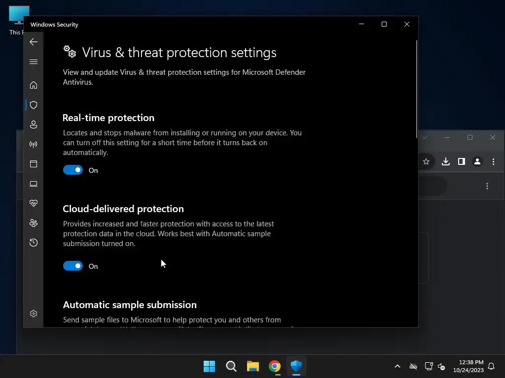The image size is (505, 378).
Task: Click Real-time protection heading
Action: pyautogui.click(x=108, y=118)
